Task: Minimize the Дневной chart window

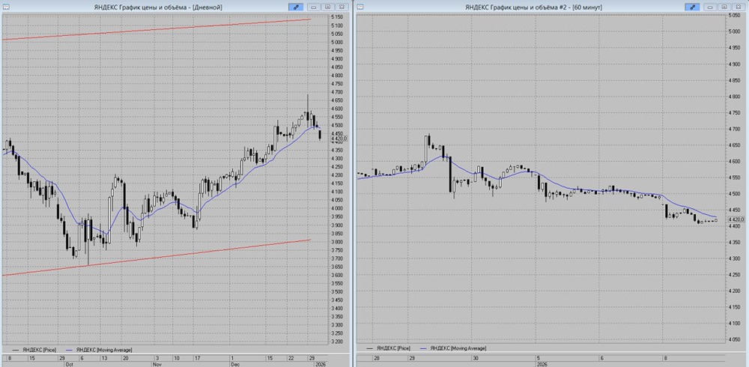Action: click(314, 7)
